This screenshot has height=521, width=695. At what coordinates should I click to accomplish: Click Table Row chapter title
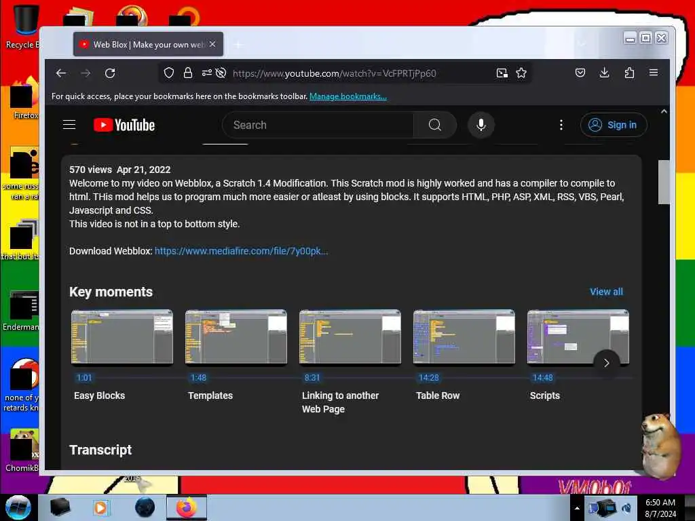pyautogui.click(x=438, y=395)
